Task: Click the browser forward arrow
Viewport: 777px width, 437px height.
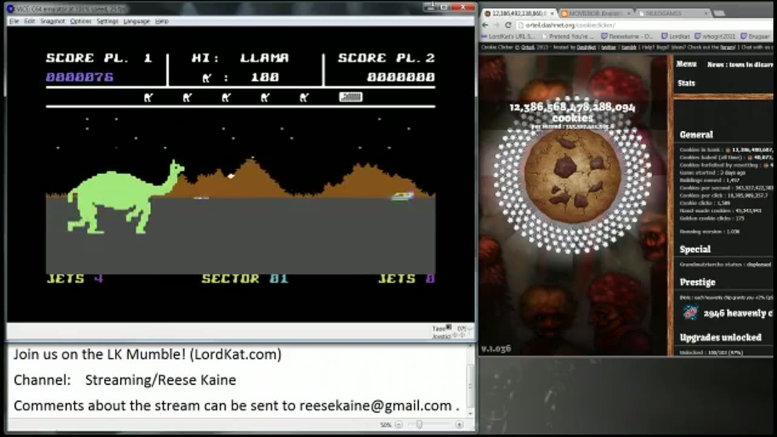Action: [497, 25]
